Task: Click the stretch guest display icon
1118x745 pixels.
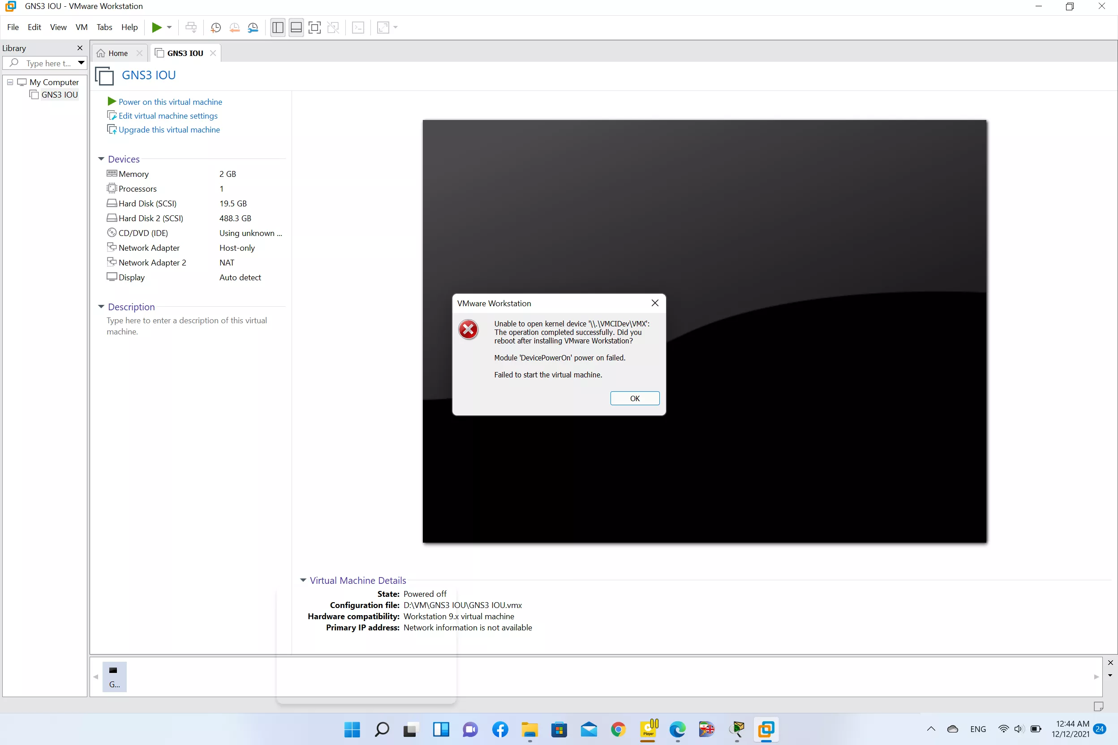Action: 383,27
